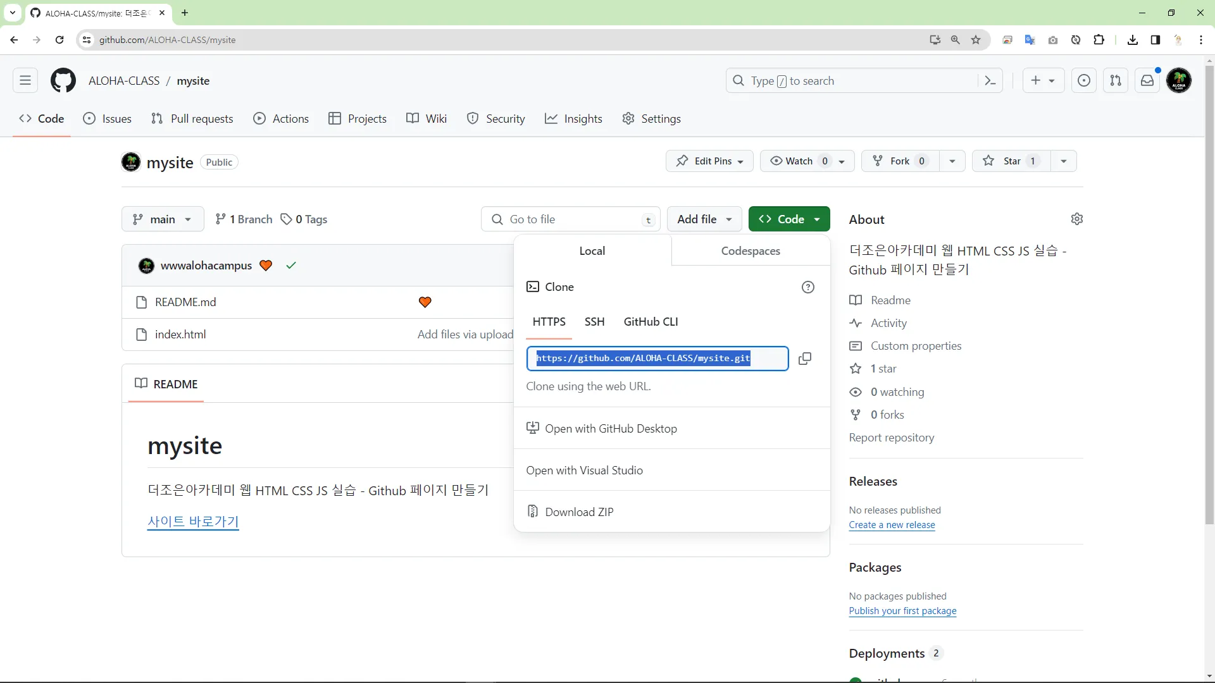This screenshot has height=683, width=1215.
Task: Open the hamburger navigation menu
Action: coord(25,81)
